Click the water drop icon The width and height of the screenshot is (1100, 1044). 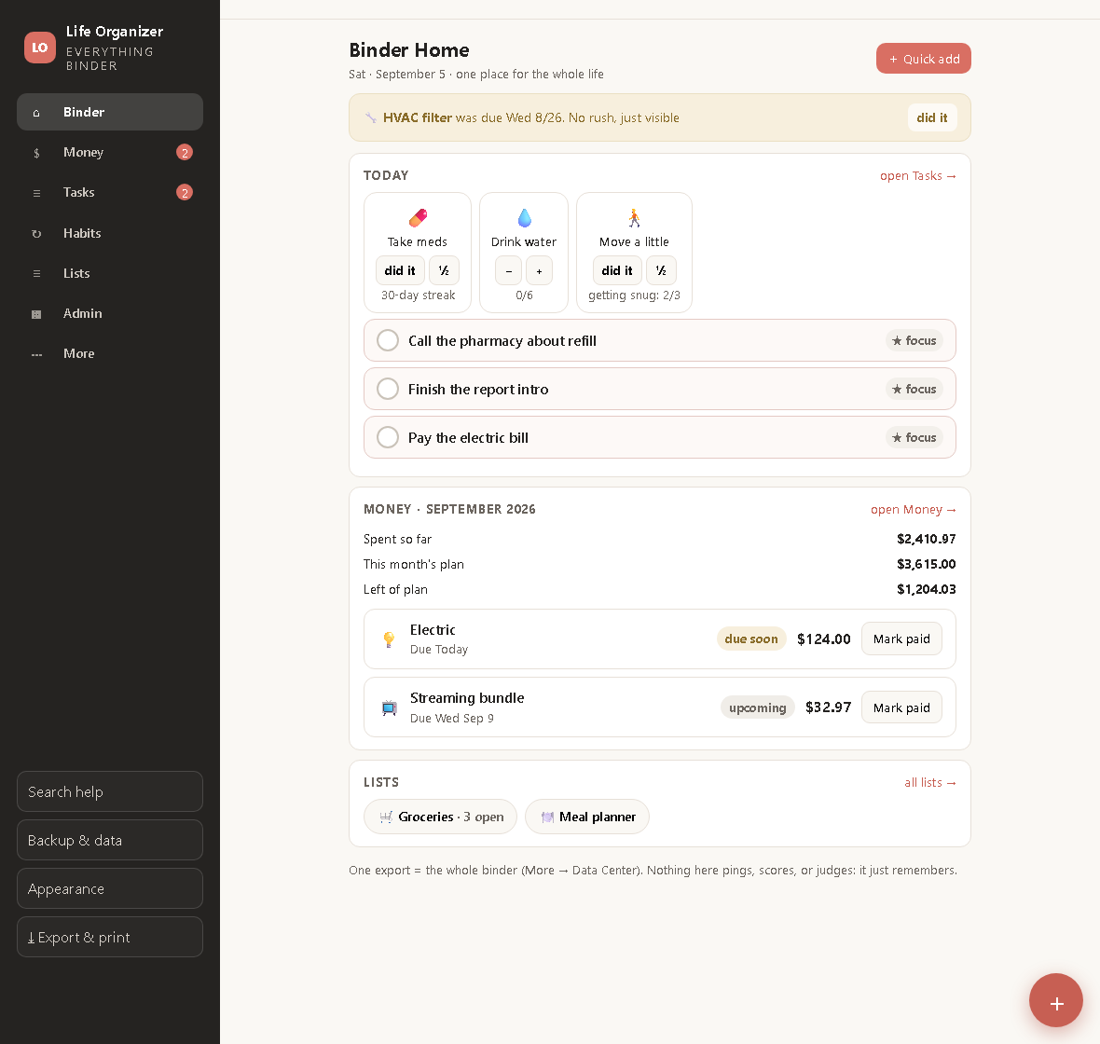pyautogui.click(x=524, y=217)
